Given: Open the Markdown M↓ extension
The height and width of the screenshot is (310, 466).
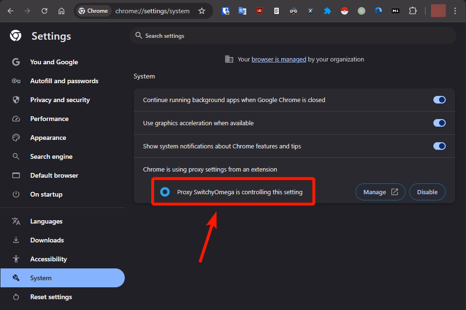Looking at the screenshot, I should 395,11.
